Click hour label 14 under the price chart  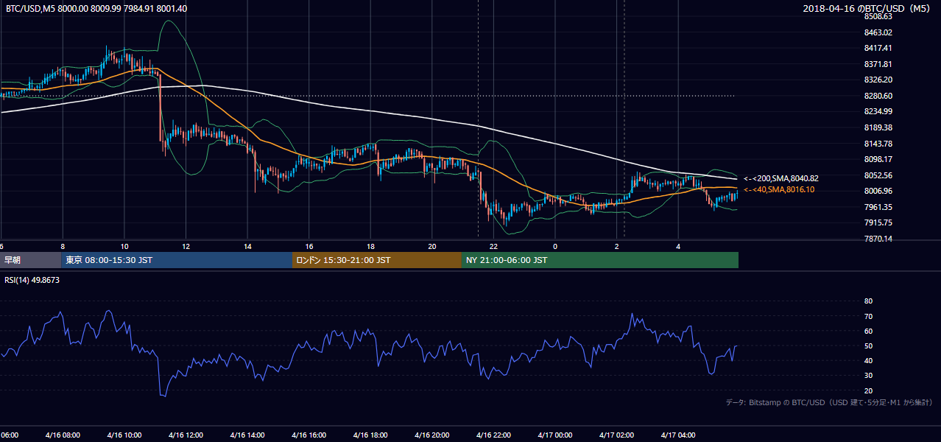[x=248, y=246]
